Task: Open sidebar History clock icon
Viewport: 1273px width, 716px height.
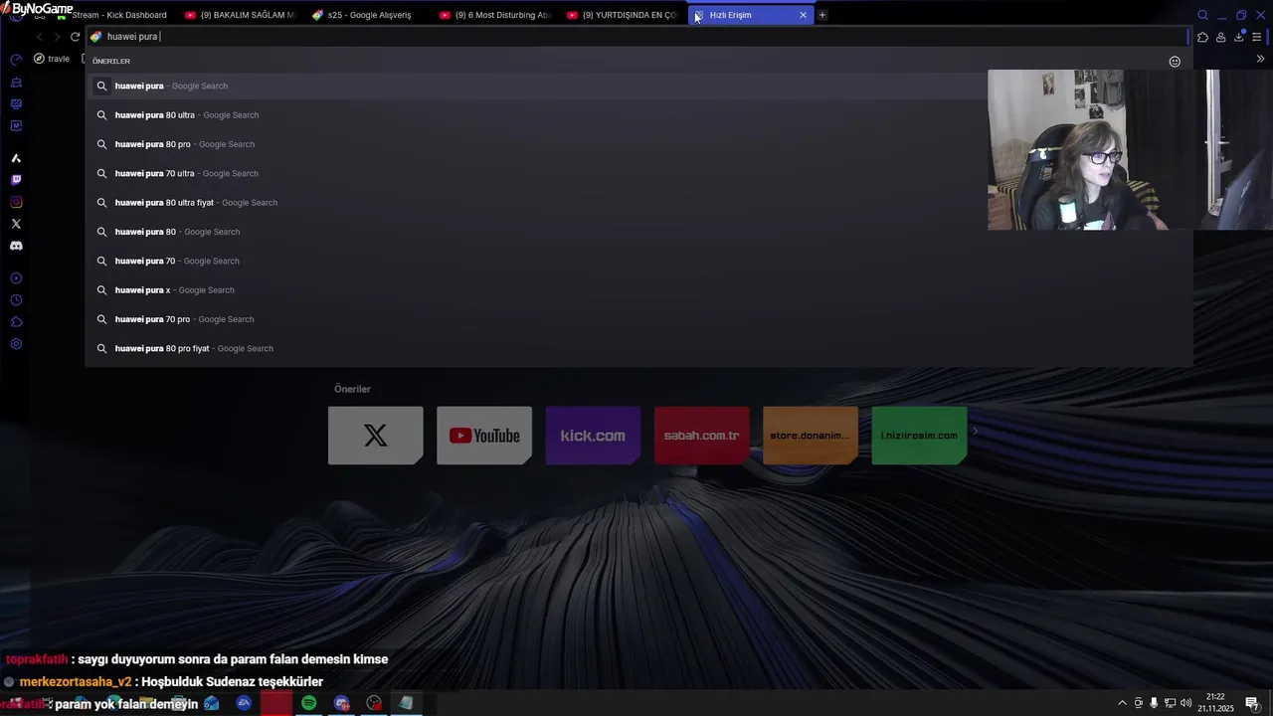Action: 16,300
